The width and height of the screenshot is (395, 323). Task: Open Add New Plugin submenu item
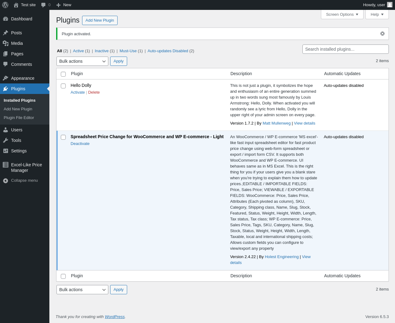coord(18,109)
